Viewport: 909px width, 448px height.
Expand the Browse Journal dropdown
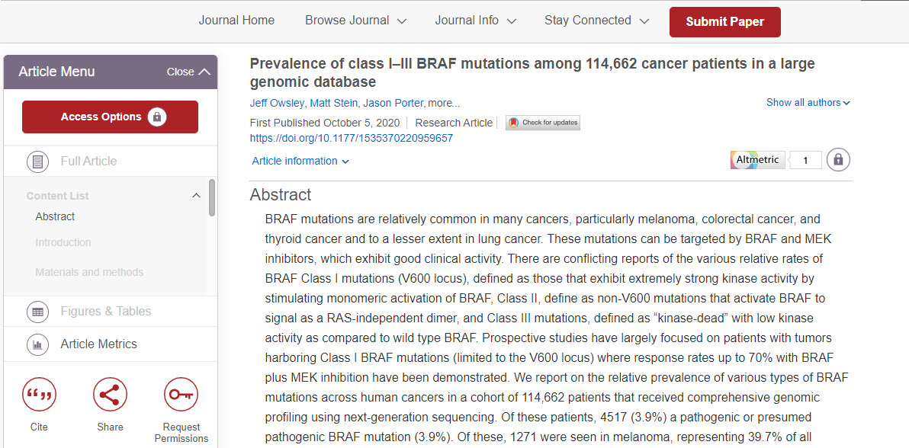(356, 21)
